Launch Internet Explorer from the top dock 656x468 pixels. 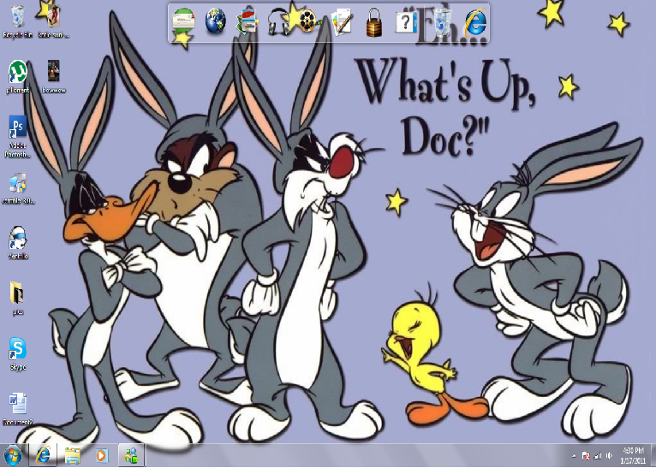[475, 21]
